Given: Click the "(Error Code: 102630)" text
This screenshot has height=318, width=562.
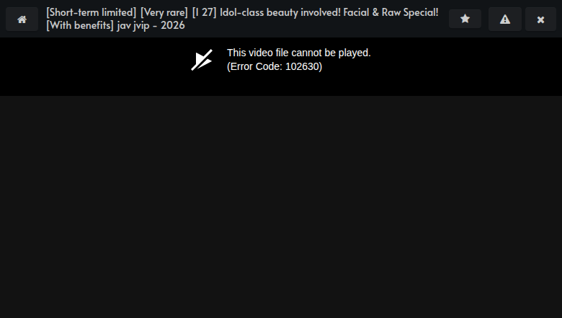Looking at the screenshot, I should point(275,66).
